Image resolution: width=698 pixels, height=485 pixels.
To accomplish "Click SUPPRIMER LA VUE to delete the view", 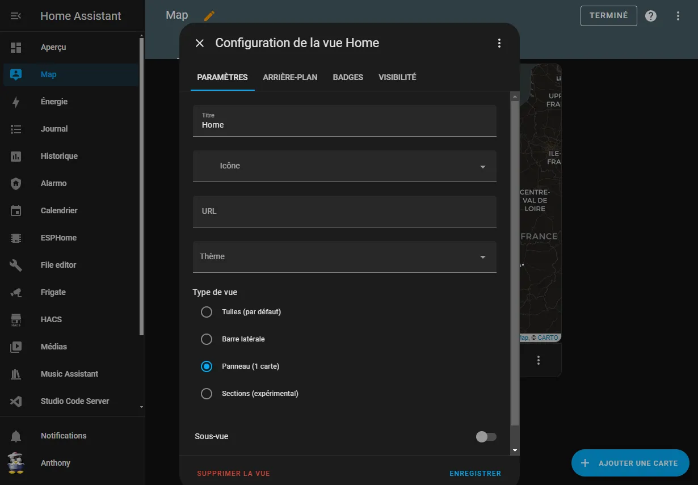I will pyautogui.click(x=233, y=473).
